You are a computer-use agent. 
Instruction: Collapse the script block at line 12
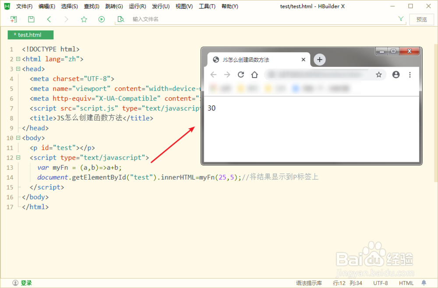18,157
